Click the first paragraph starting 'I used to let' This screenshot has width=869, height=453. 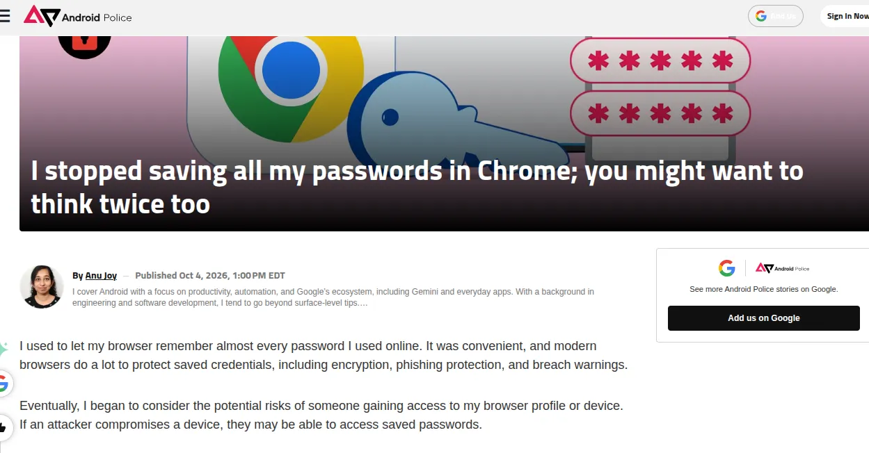[324, 355]
